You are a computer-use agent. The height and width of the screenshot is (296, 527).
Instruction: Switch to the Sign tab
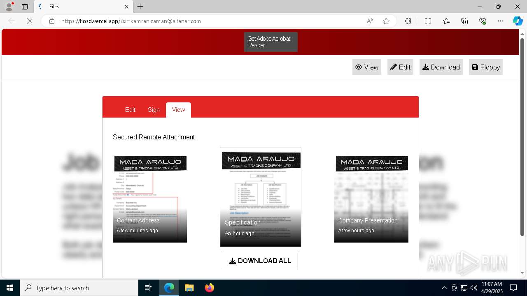tap(154, 110)
